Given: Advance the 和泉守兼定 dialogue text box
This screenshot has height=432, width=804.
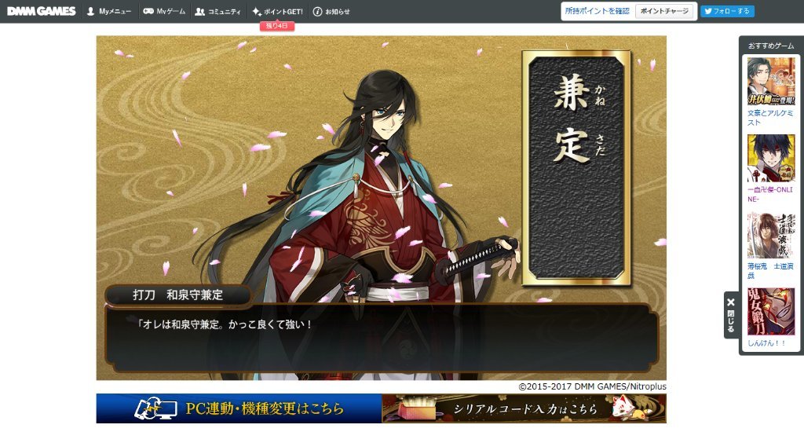Looking at the screenshot, I should [x=382, y=338].
